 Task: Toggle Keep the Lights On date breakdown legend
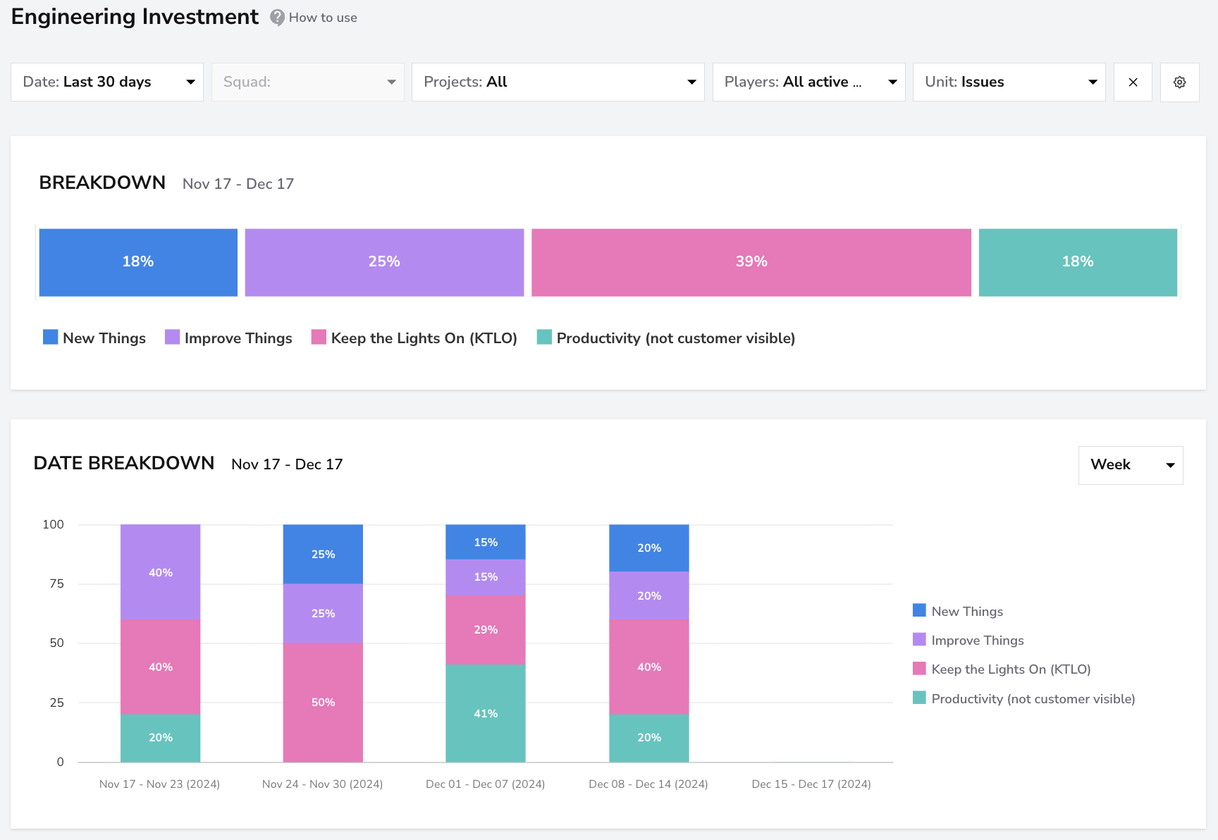(x=1002, y=669)
